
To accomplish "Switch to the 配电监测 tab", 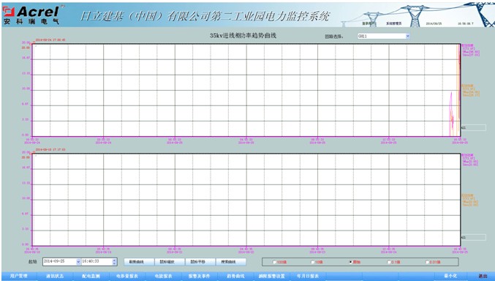I will [x=91, y=276].
